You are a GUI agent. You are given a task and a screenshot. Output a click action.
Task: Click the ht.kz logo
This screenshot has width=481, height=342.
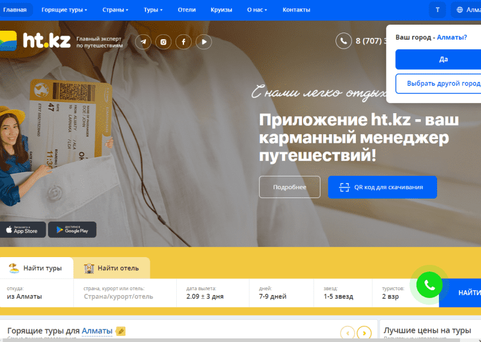35,40
